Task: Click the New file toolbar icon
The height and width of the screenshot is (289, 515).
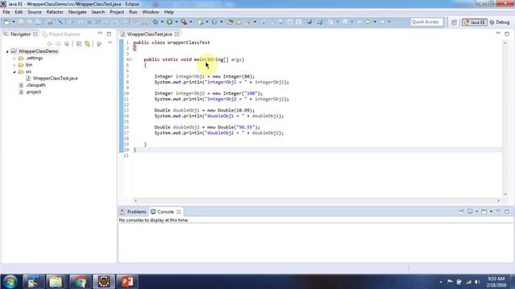Action: click(6, 22)
